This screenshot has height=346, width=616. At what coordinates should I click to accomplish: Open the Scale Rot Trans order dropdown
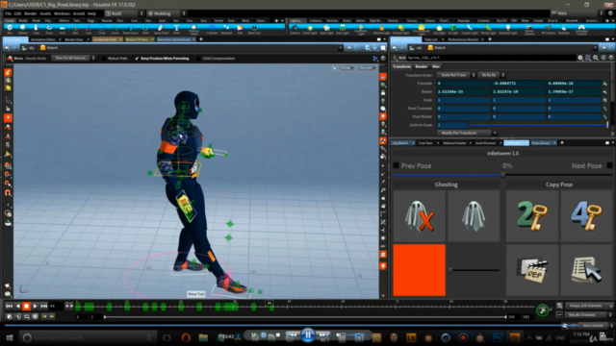click(x=456, y=75)
